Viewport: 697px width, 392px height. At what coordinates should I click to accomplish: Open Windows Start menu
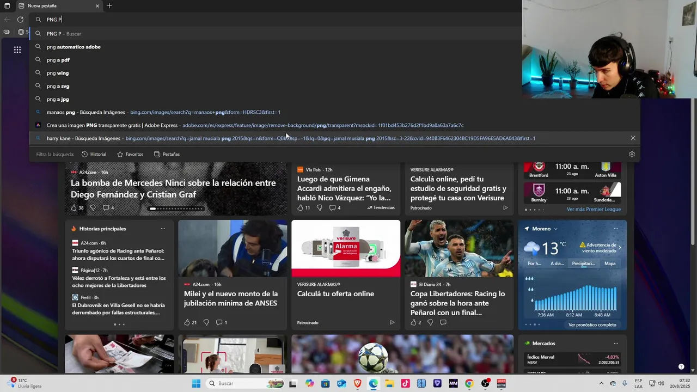(x=196, y=383)
